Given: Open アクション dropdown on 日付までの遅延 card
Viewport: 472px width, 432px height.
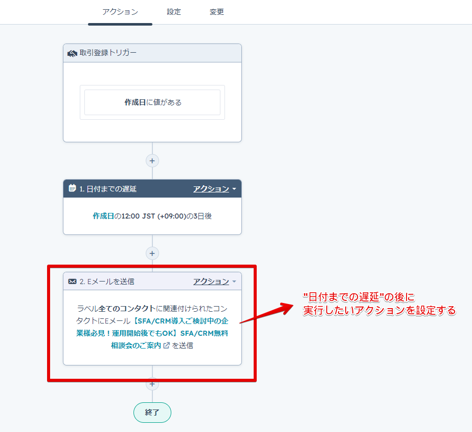Looking at the screenshot, I should 214,189.
